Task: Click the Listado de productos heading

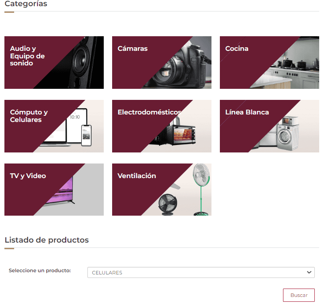Action: (47, 240)
